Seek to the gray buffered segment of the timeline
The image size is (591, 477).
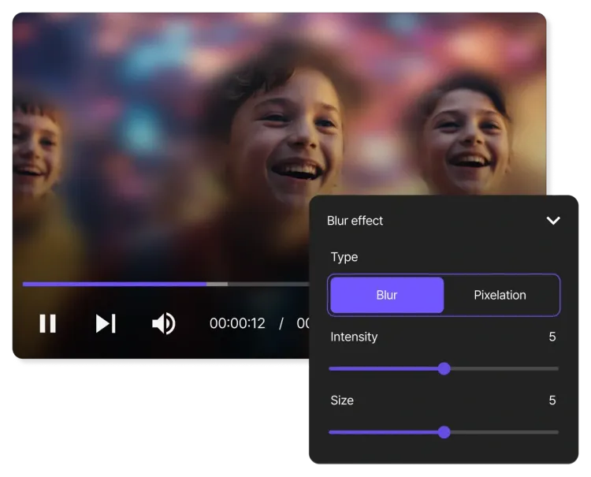point(217,284)
